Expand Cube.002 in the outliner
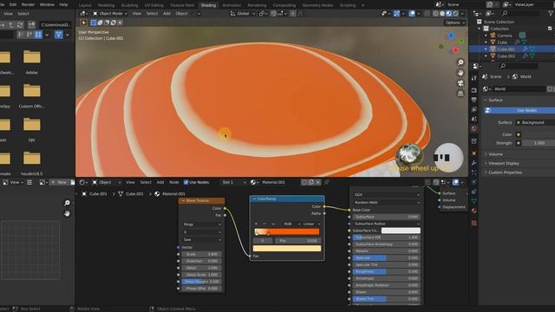Screen dimensions: 555x312 (x=486, y=55)
